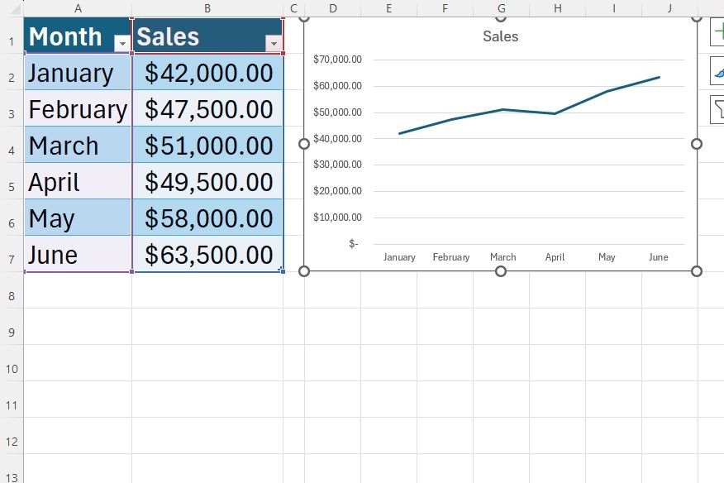Select the $58,000.00 cell

207,218
